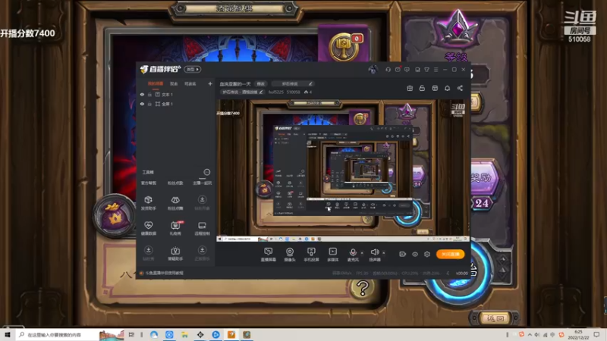Screen dimensions: 607x341
Task: Edit the 炉石传说 category pill
Action: 292,83
